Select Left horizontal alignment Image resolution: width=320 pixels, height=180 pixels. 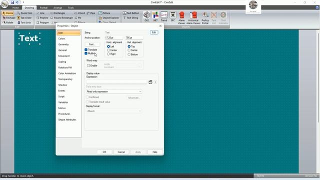click(108, 46)
